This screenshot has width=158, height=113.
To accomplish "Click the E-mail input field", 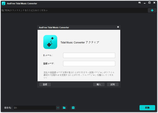I will pos(89,55).
